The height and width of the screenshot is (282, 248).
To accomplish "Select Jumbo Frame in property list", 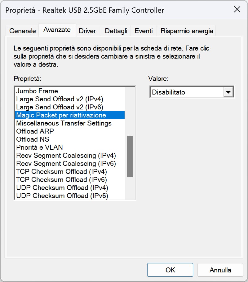I will (x=70, y=91).
